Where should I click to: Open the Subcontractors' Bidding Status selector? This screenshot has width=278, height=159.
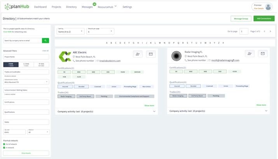coord(26,90)
